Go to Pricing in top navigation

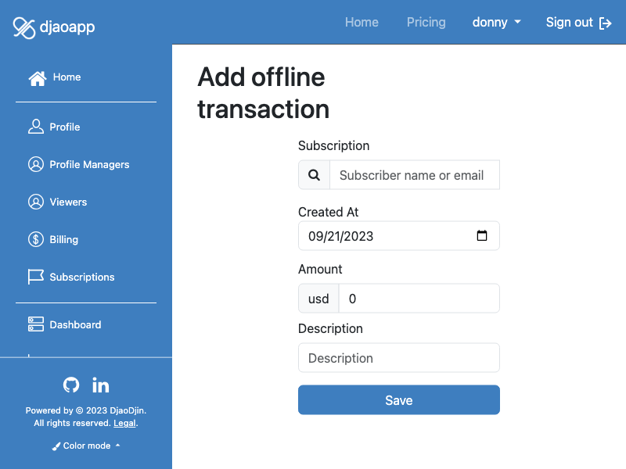(x=426, y=23)
